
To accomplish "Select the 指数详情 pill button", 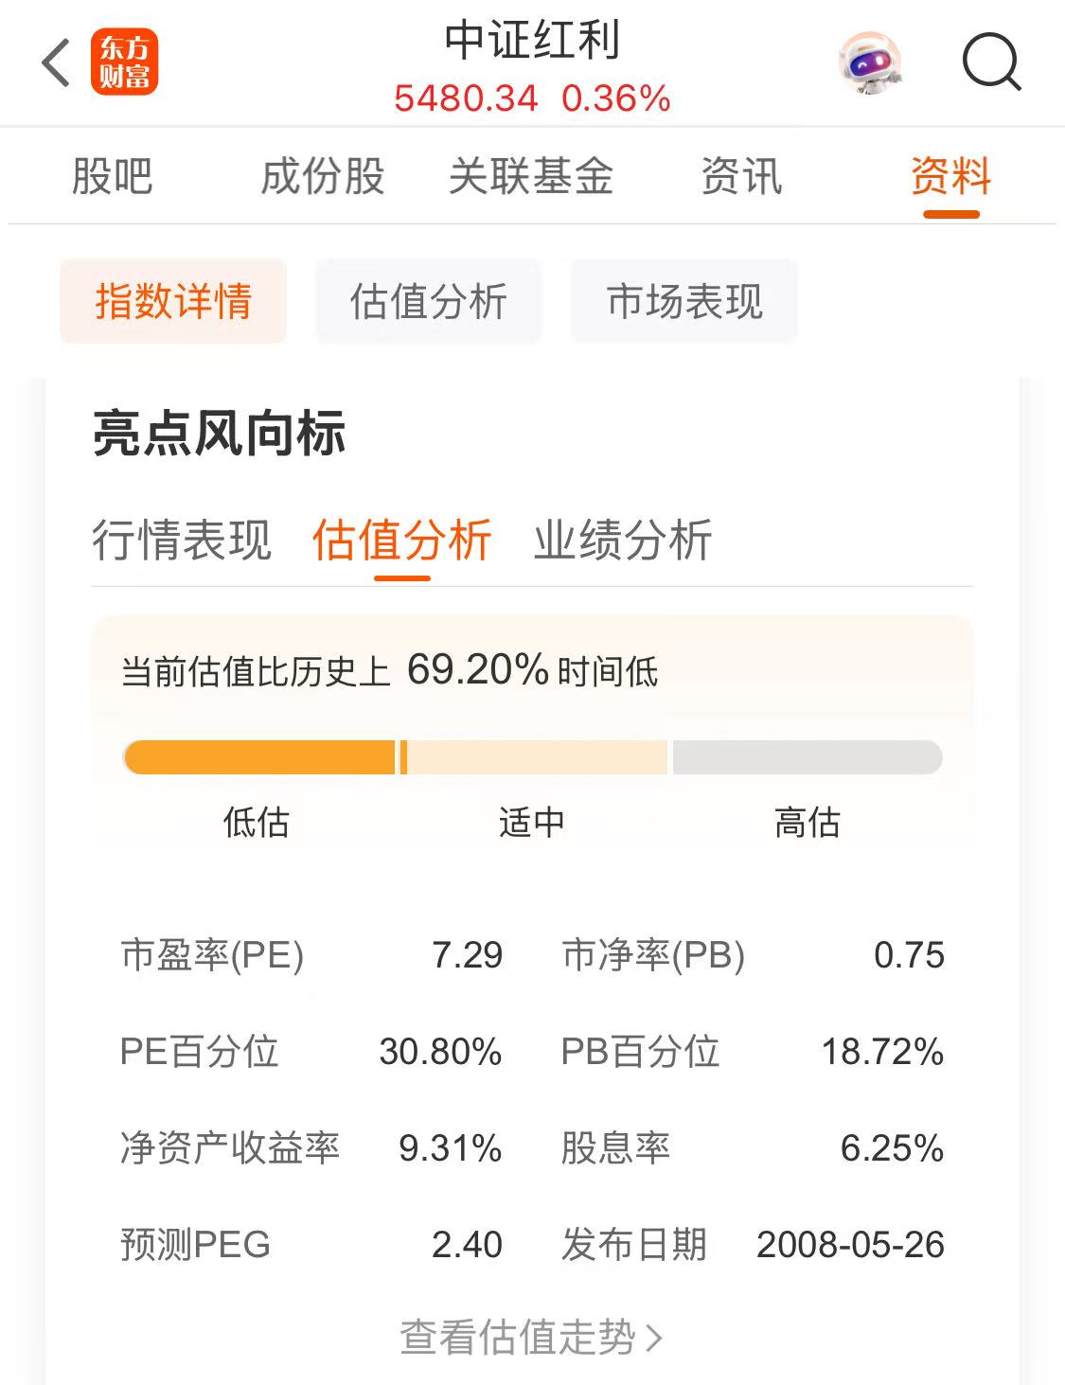I will (173, 301).
